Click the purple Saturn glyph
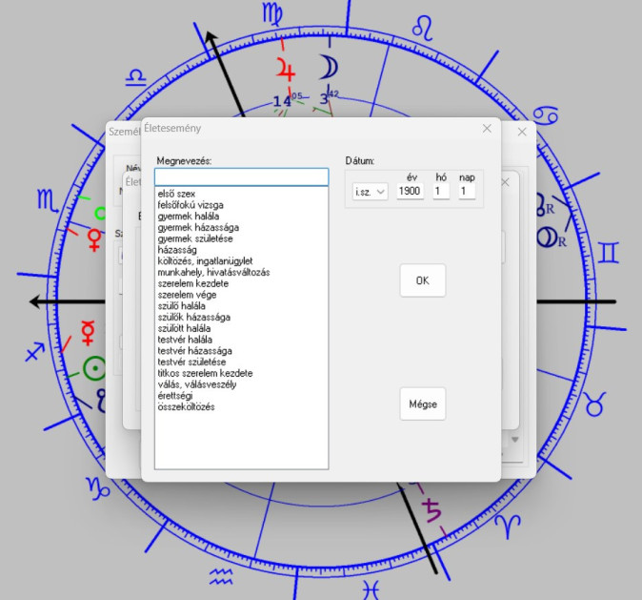Screen dimensions: 642x600 (433, 509)
